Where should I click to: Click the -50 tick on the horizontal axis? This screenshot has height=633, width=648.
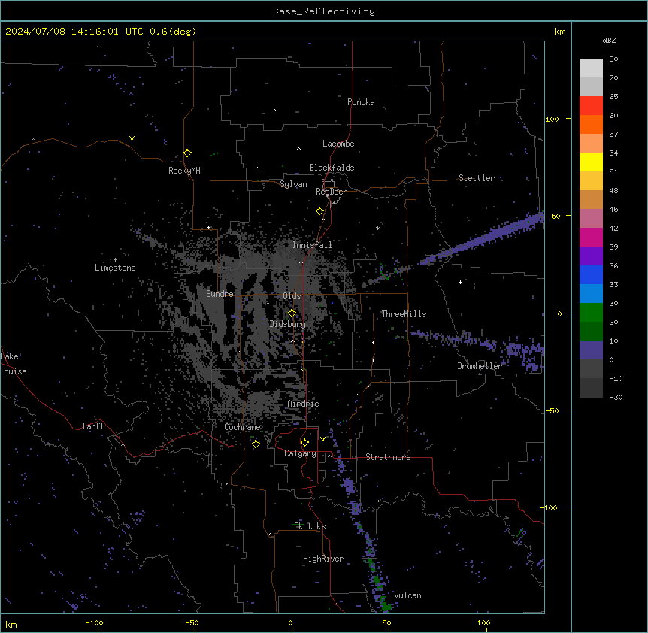pyautogui.click(x=192, y=622)
